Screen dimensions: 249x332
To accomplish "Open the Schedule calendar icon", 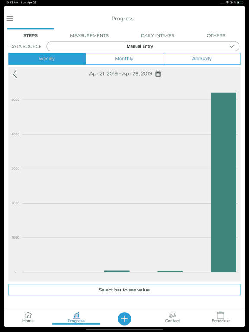I will coord(220,315).
